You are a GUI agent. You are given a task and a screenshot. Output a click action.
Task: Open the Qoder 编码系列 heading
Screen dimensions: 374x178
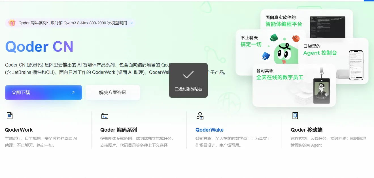pyautogui.click(x=118, y=130)
